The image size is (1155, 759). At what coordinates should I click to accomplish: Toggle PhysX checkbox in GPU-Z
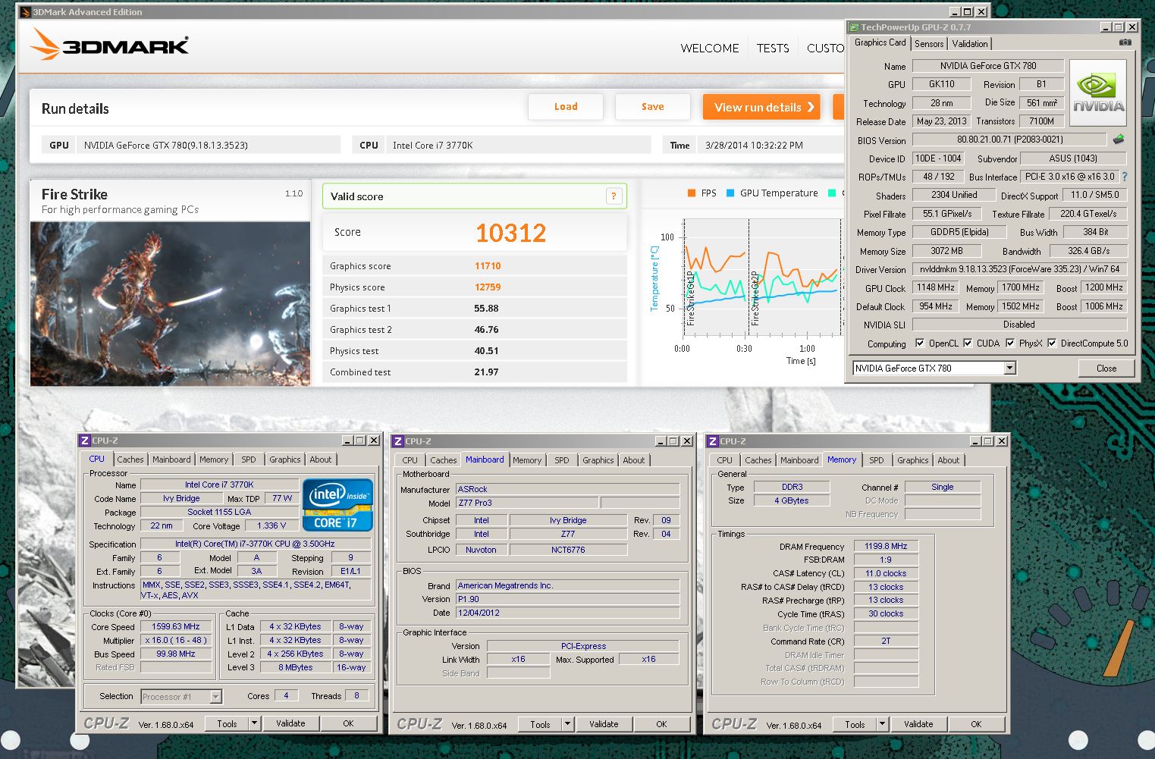point(1010,343)
